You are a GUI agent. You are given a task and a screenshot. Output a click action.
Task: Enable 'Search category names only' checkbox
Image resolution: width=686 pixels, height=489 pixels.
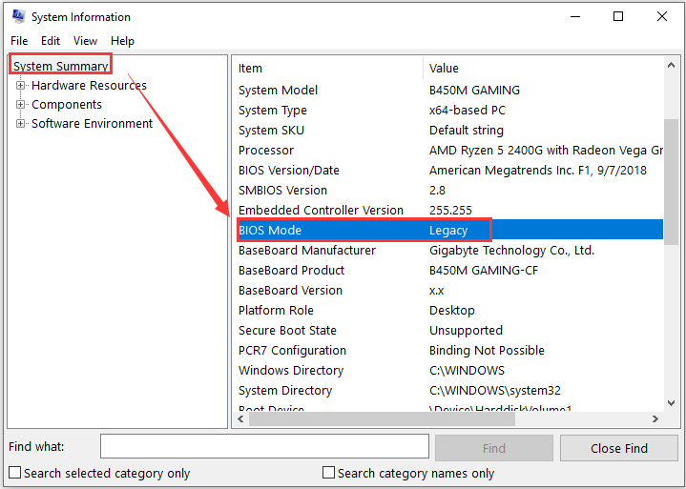(x=328, y=473)
